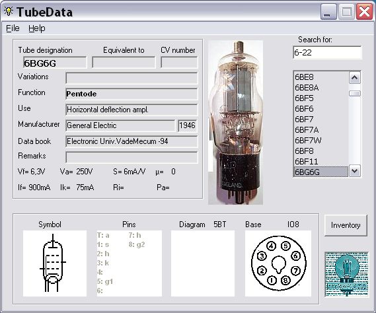Click the list scroll up arrow

(355, 78)
